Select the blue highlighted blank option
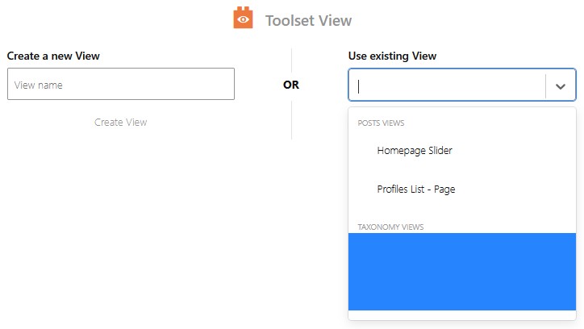The height and width of the screenshot is (329, 584). click(x=462, y=271)
